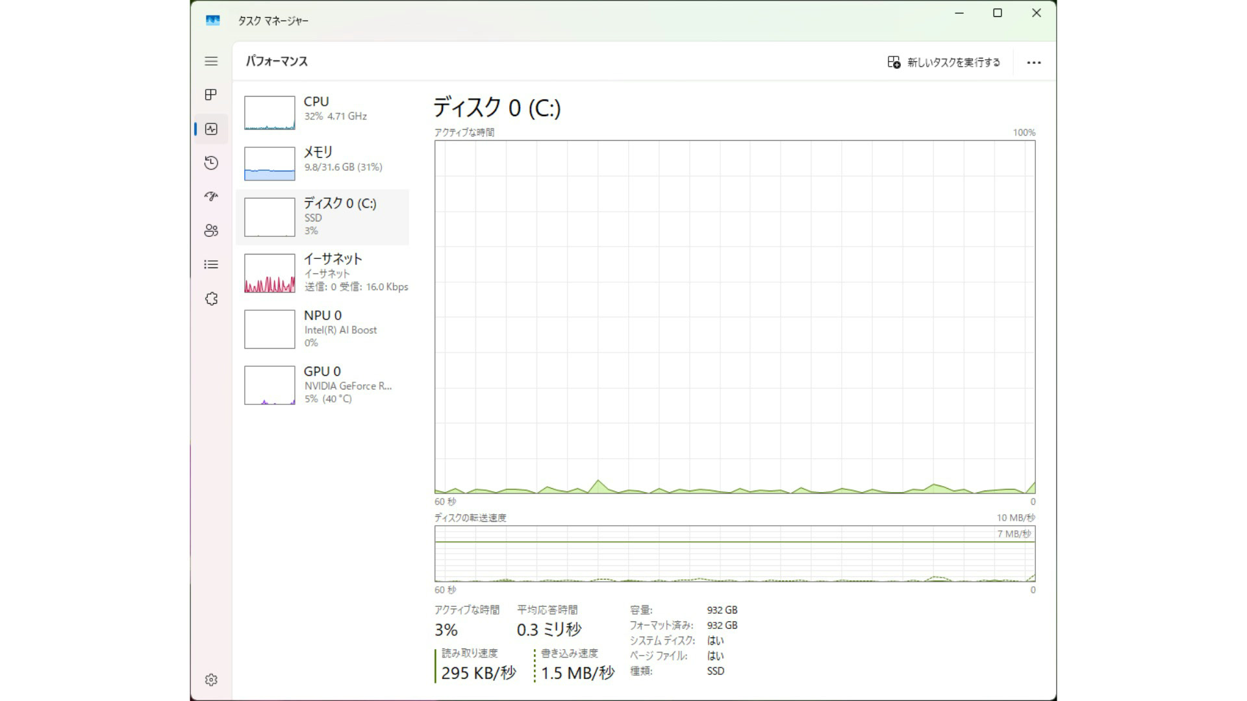Click the パフォーマンス page heading
The image size is (1247, 701).
point(277,61)
